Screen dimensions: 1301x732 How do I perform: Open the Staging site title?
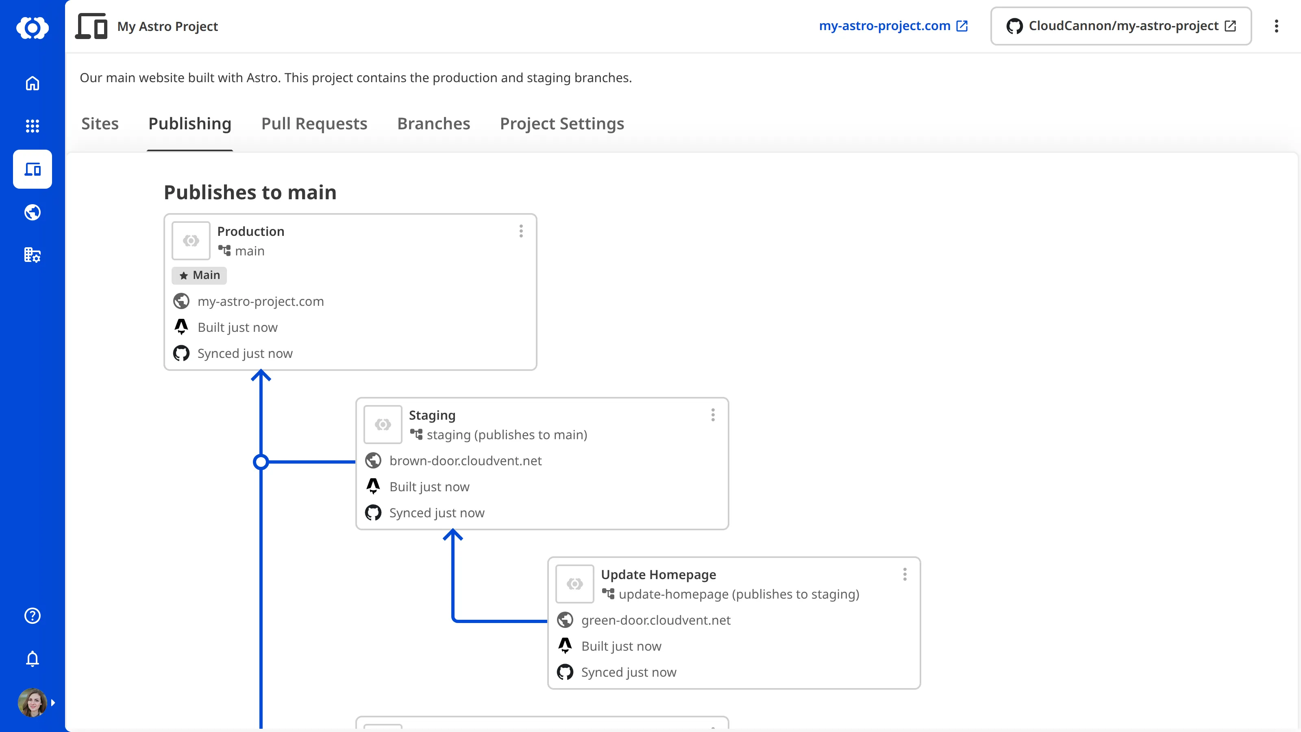(x=432, y=415)
